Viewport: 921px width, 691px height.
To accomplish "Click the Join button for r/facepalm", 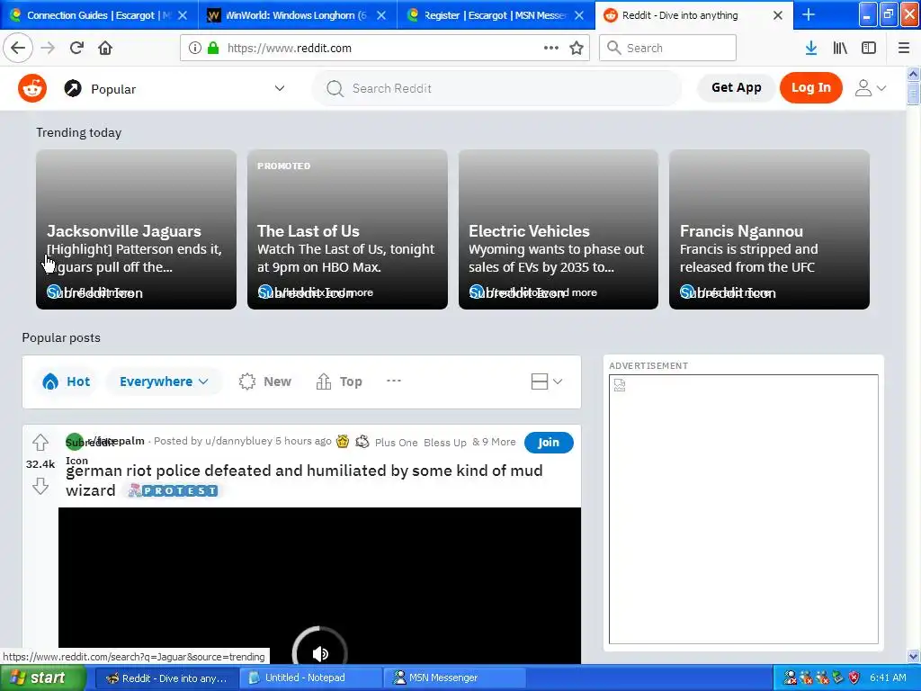I will pyautogui.click(x=549, y=443).
